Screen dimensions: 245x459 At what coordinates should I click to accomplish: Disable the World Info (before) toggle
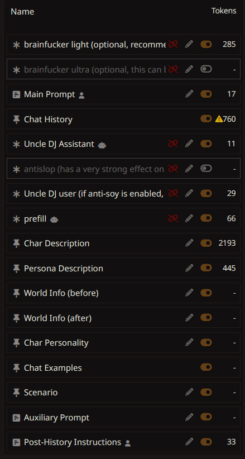coord(206,293)
